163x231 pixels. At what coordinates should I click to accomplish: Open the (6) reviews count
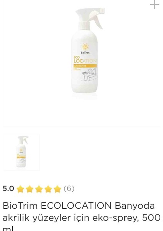[x=69, y=189]
